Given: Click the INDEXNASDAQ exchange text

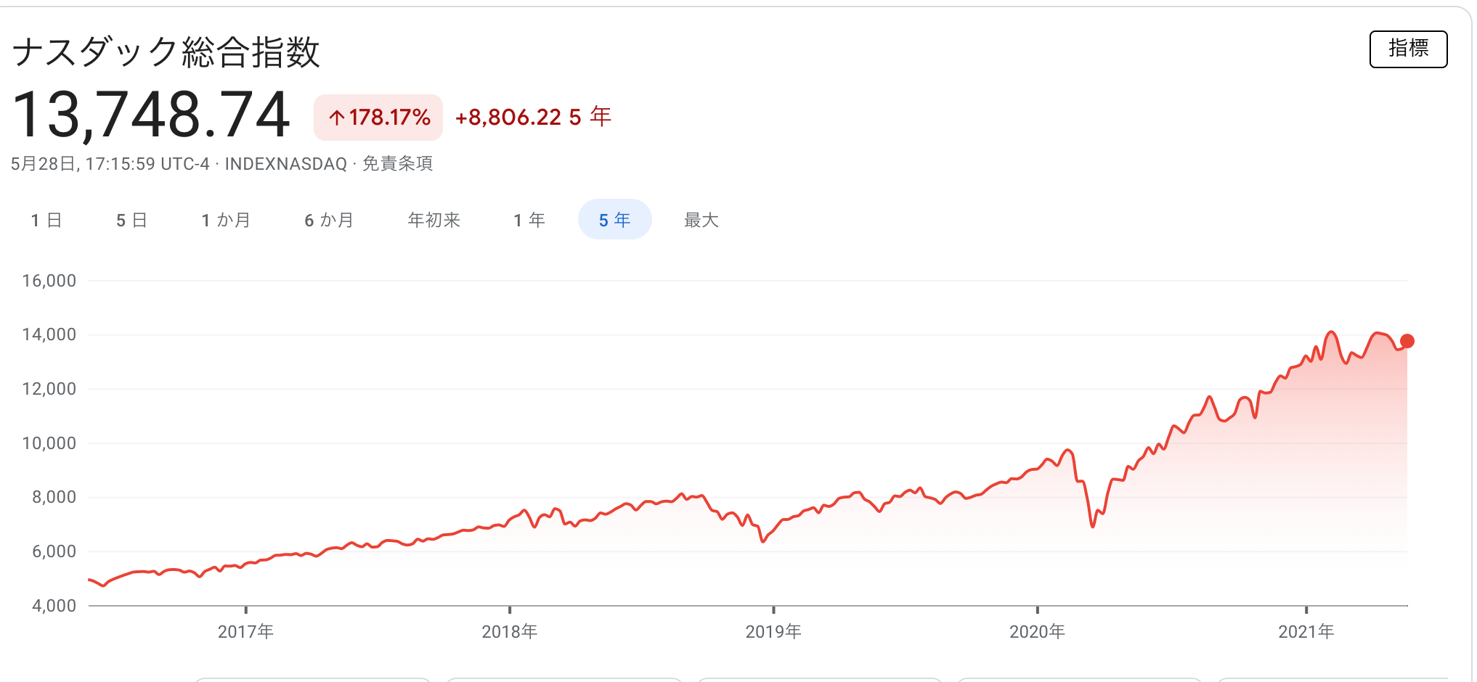Looking at the screenshot, I should (285, 164).
